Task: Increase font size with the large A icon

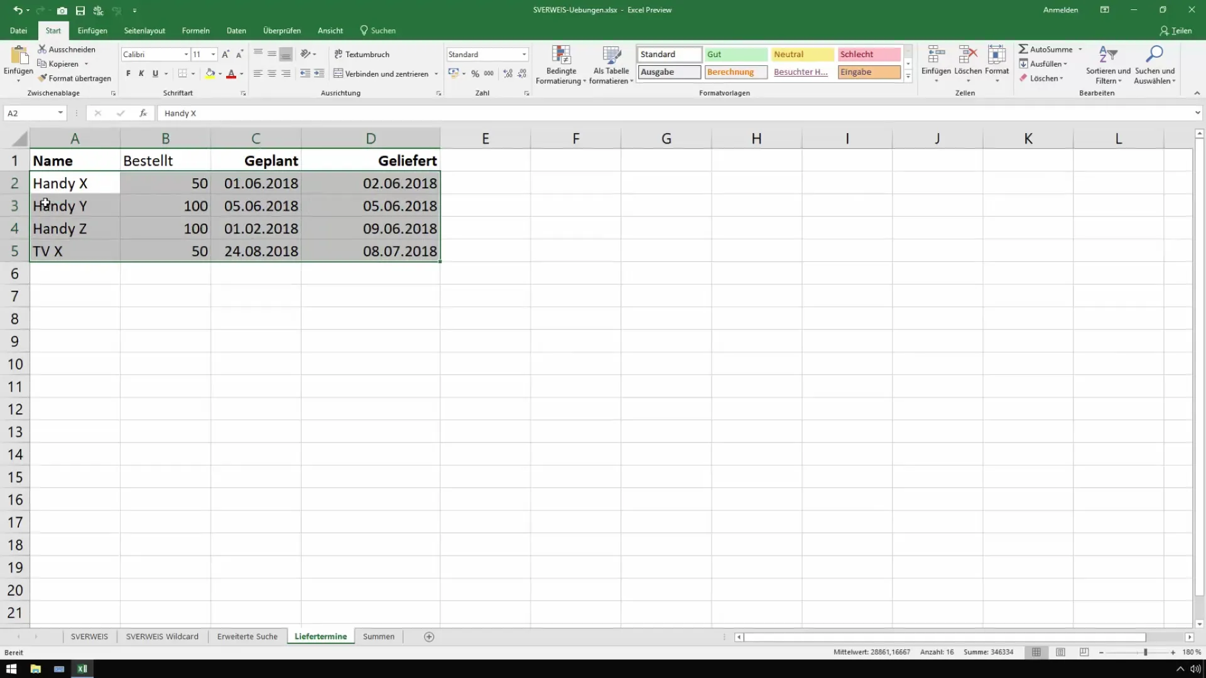Action: pos(225,54)
